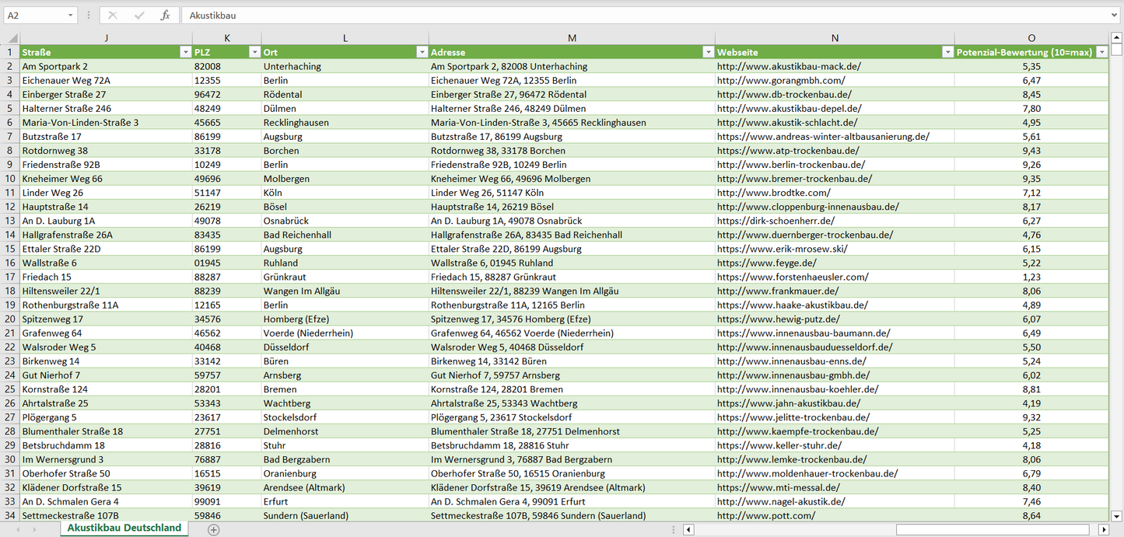The image size is (1124, 537).
Task: Click the vertical scrollbar down arrow
Action: click(x=1116, y=515)
